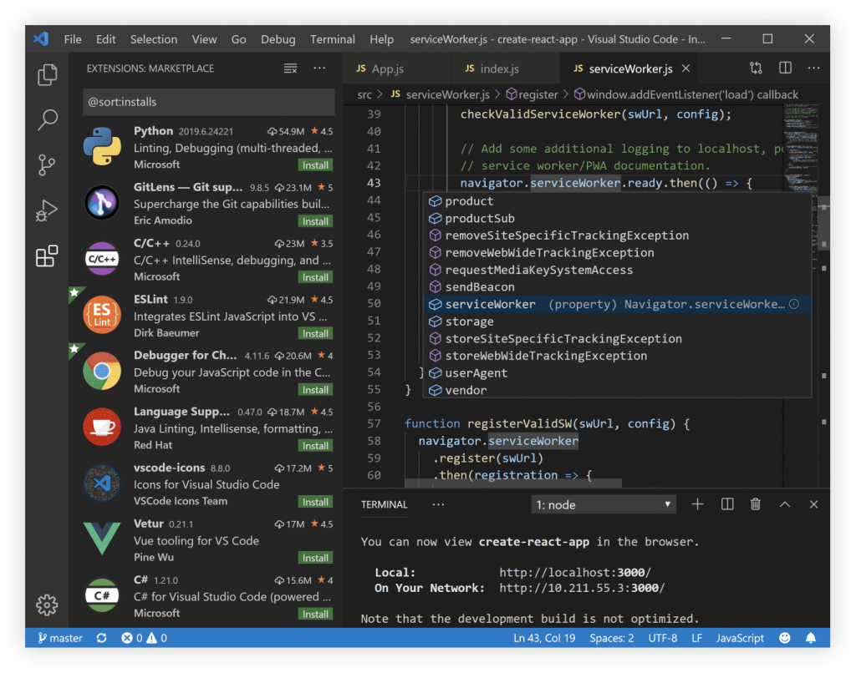This screenshot has width=856, height=673.
Task: Open the Python extension icon
Action: (102, 146)
